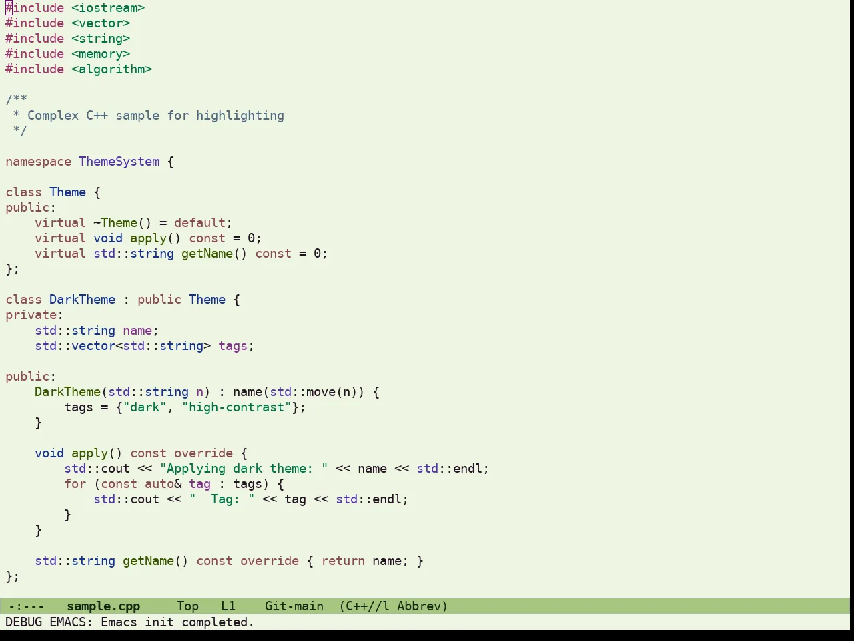This screenshot has width=854, height=641.
Task: Click 'getName' in the virtual declaration
Action: [x=207, y=254]
